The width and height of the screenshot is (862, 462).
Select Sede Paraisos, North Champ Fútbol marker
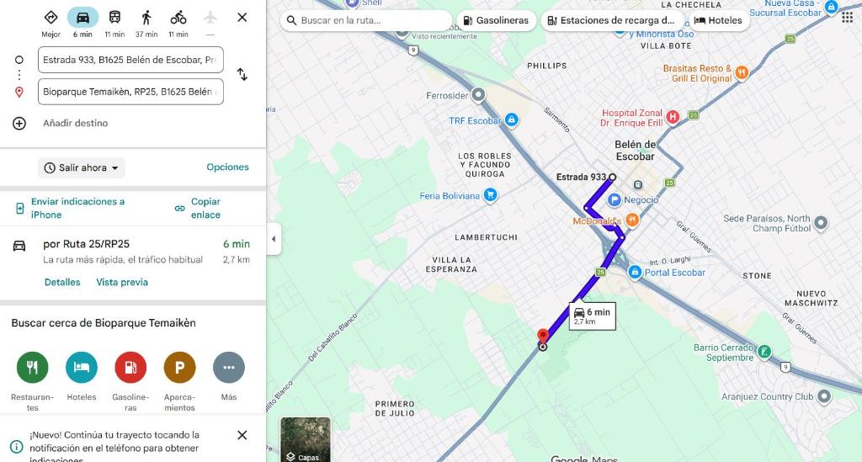point(821,222)
